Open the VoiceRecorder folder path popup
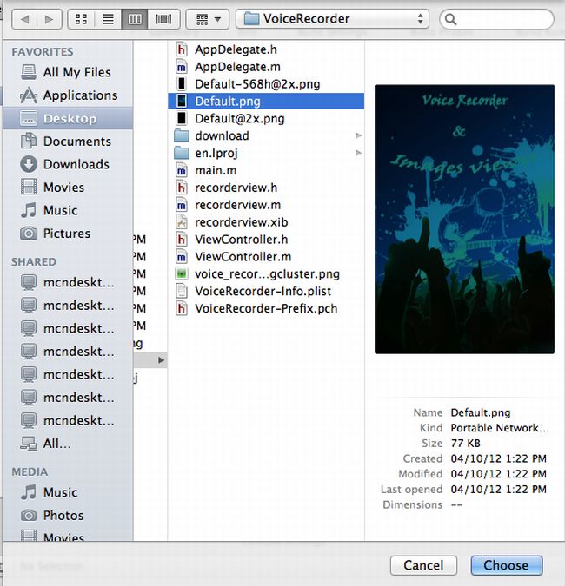This screenshot has width=565, height=586. (332, 19)
